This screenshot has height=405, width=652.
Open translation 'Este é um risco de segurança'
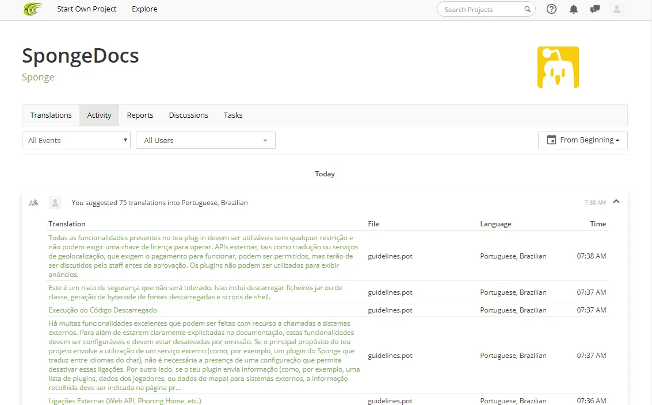[x=196, y=292]
